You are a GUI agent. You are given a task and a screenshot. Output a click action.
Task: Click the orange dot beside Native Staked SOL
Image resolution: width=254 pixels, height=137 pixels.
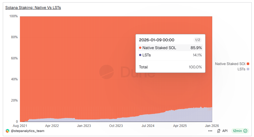(x=140, y=48)
